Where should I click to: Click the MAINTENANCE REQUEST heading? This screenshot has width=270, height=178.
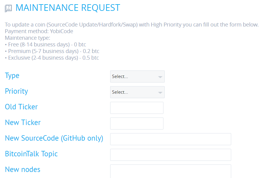coord(68,8)
